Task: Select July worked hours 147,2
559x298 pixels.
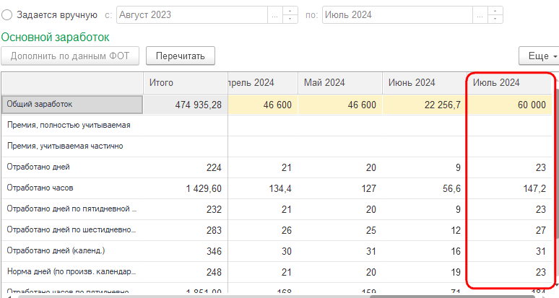Action: [509, 188]
